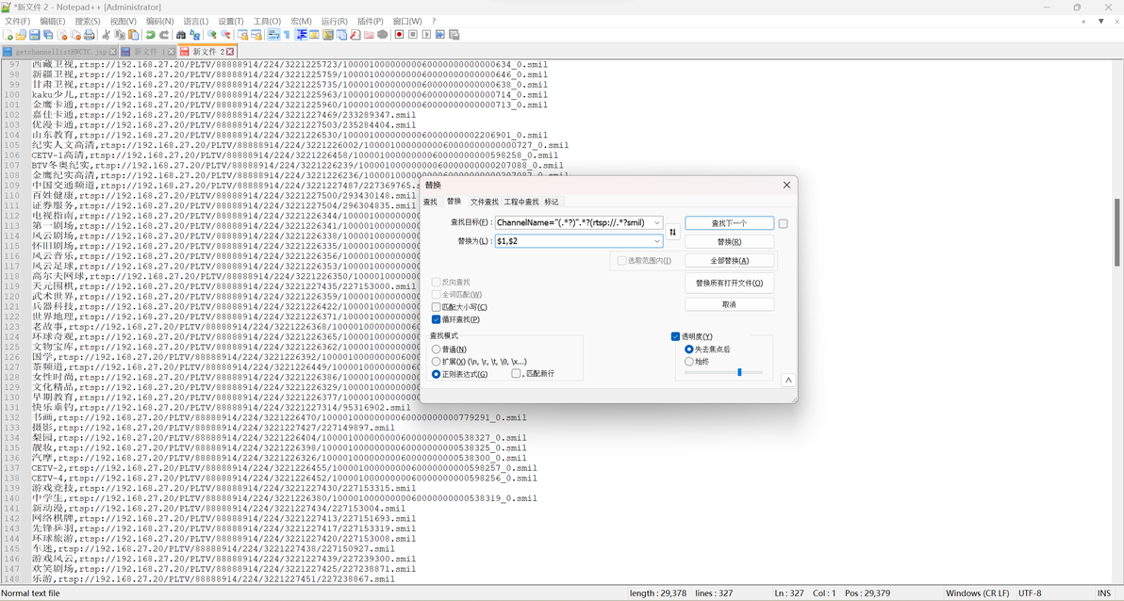Click the Save All toolbar icon
Image resolution: width=1124 pixels, height=601 pixels.
tap(48, 35)
